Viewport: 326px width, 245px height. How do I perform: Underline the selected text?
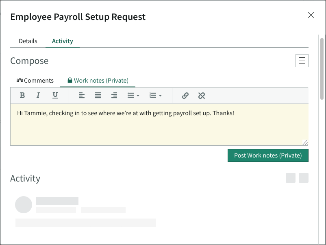55,95
